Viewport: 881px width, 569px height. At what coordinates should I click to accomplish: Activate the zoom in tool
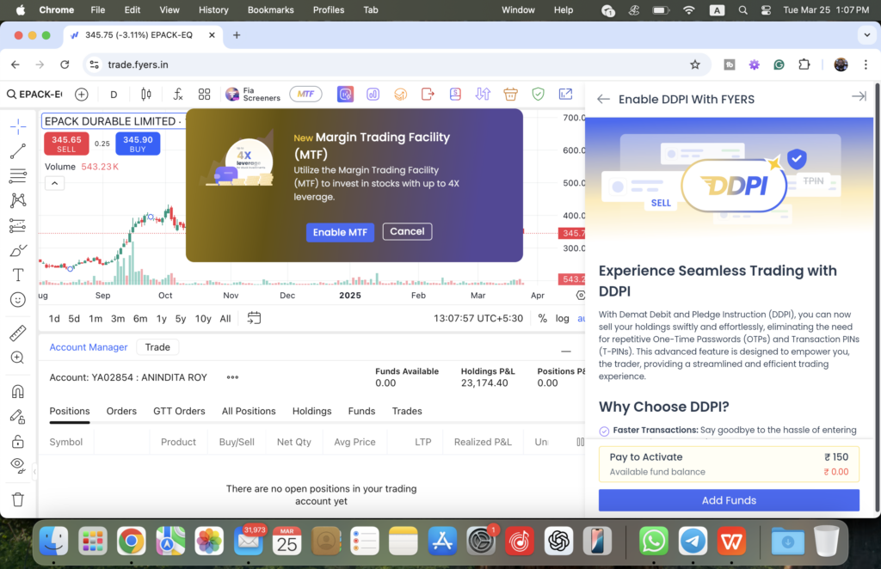click(x=18, y=358)
